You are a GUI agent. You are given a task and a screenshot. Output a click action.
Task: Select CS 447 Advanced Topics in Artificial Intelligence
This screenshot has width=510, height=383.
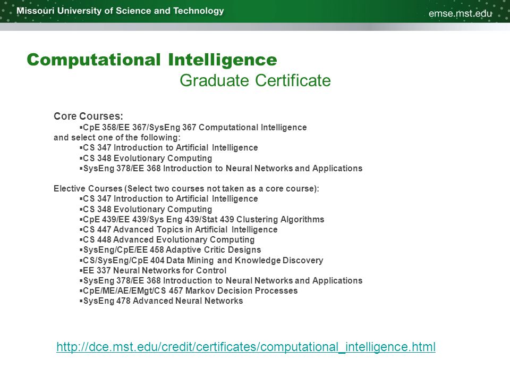[178, 230]
